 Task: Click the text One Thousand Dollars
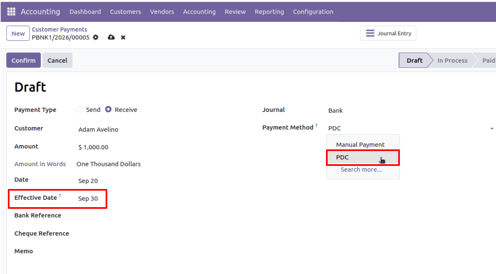click(109, 164)
